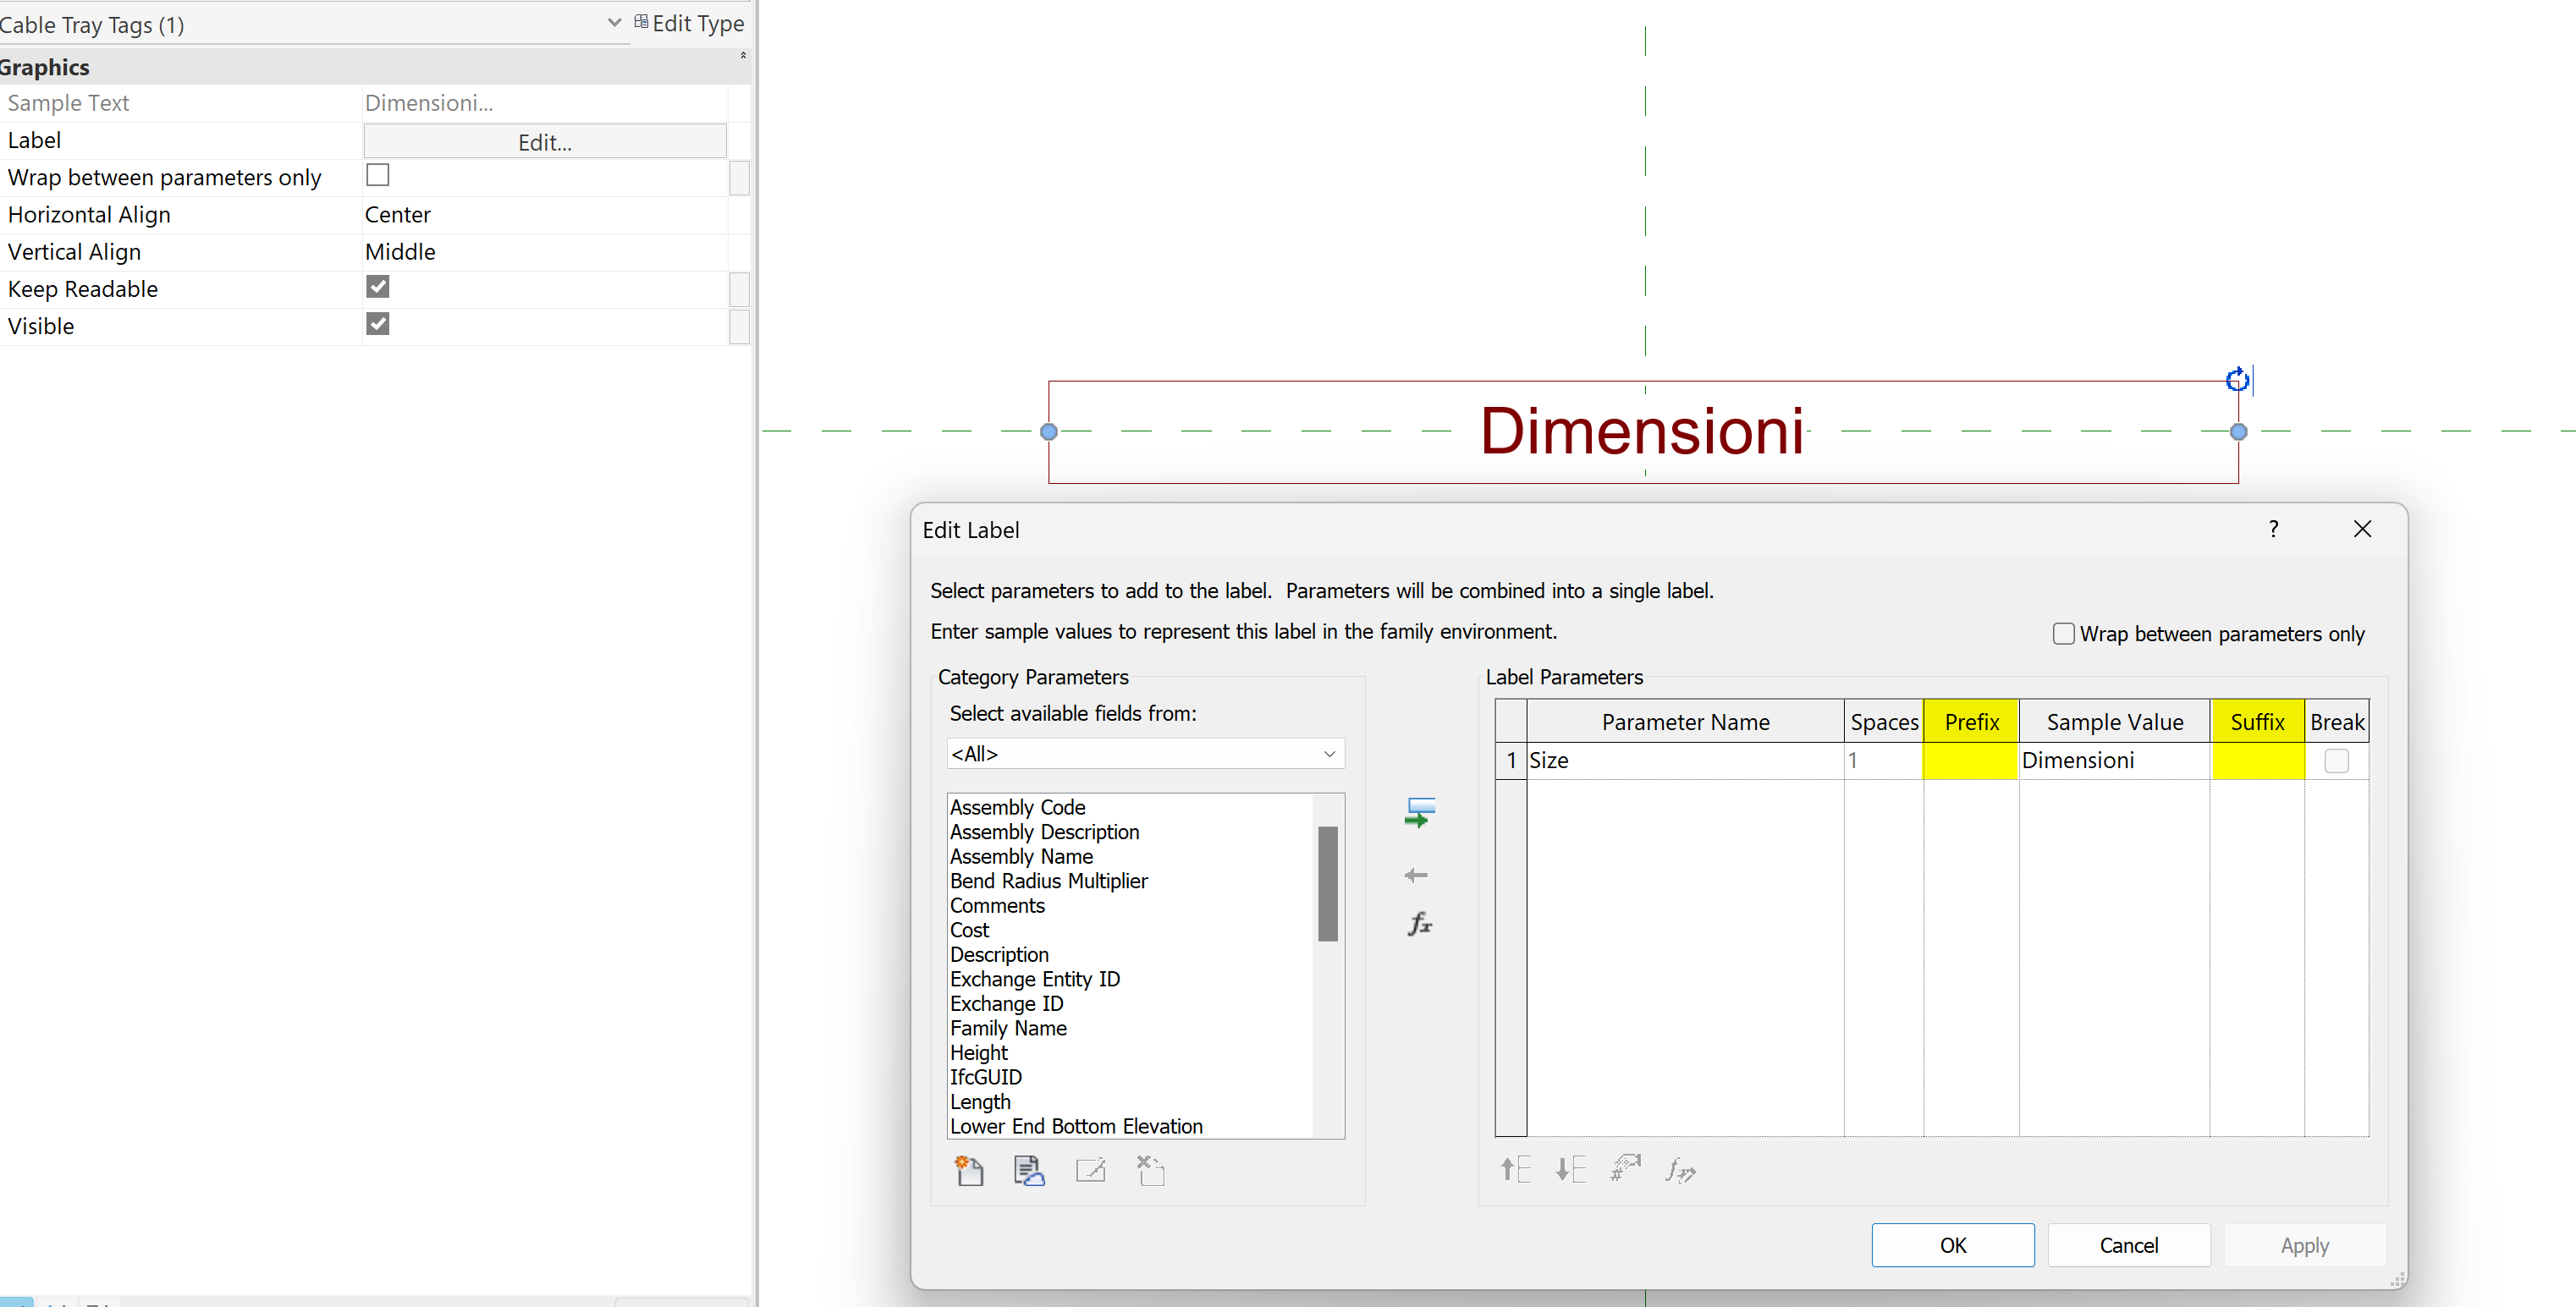The image size is (2576, 1307).
Task: Click the Move parameter down icon
Action: 1570,1168
